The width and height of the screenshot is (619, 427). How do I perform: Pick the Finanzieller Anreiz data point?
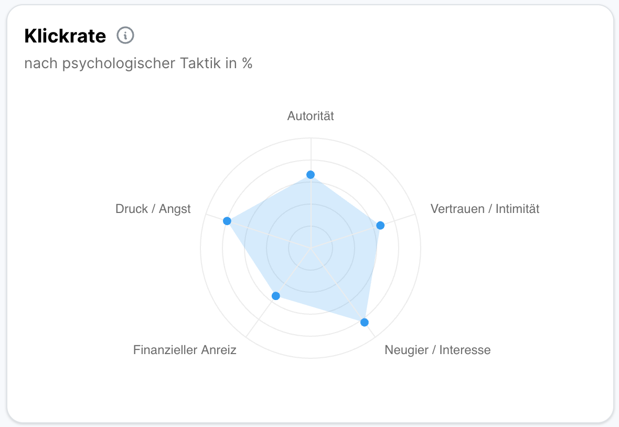point(276,296)
